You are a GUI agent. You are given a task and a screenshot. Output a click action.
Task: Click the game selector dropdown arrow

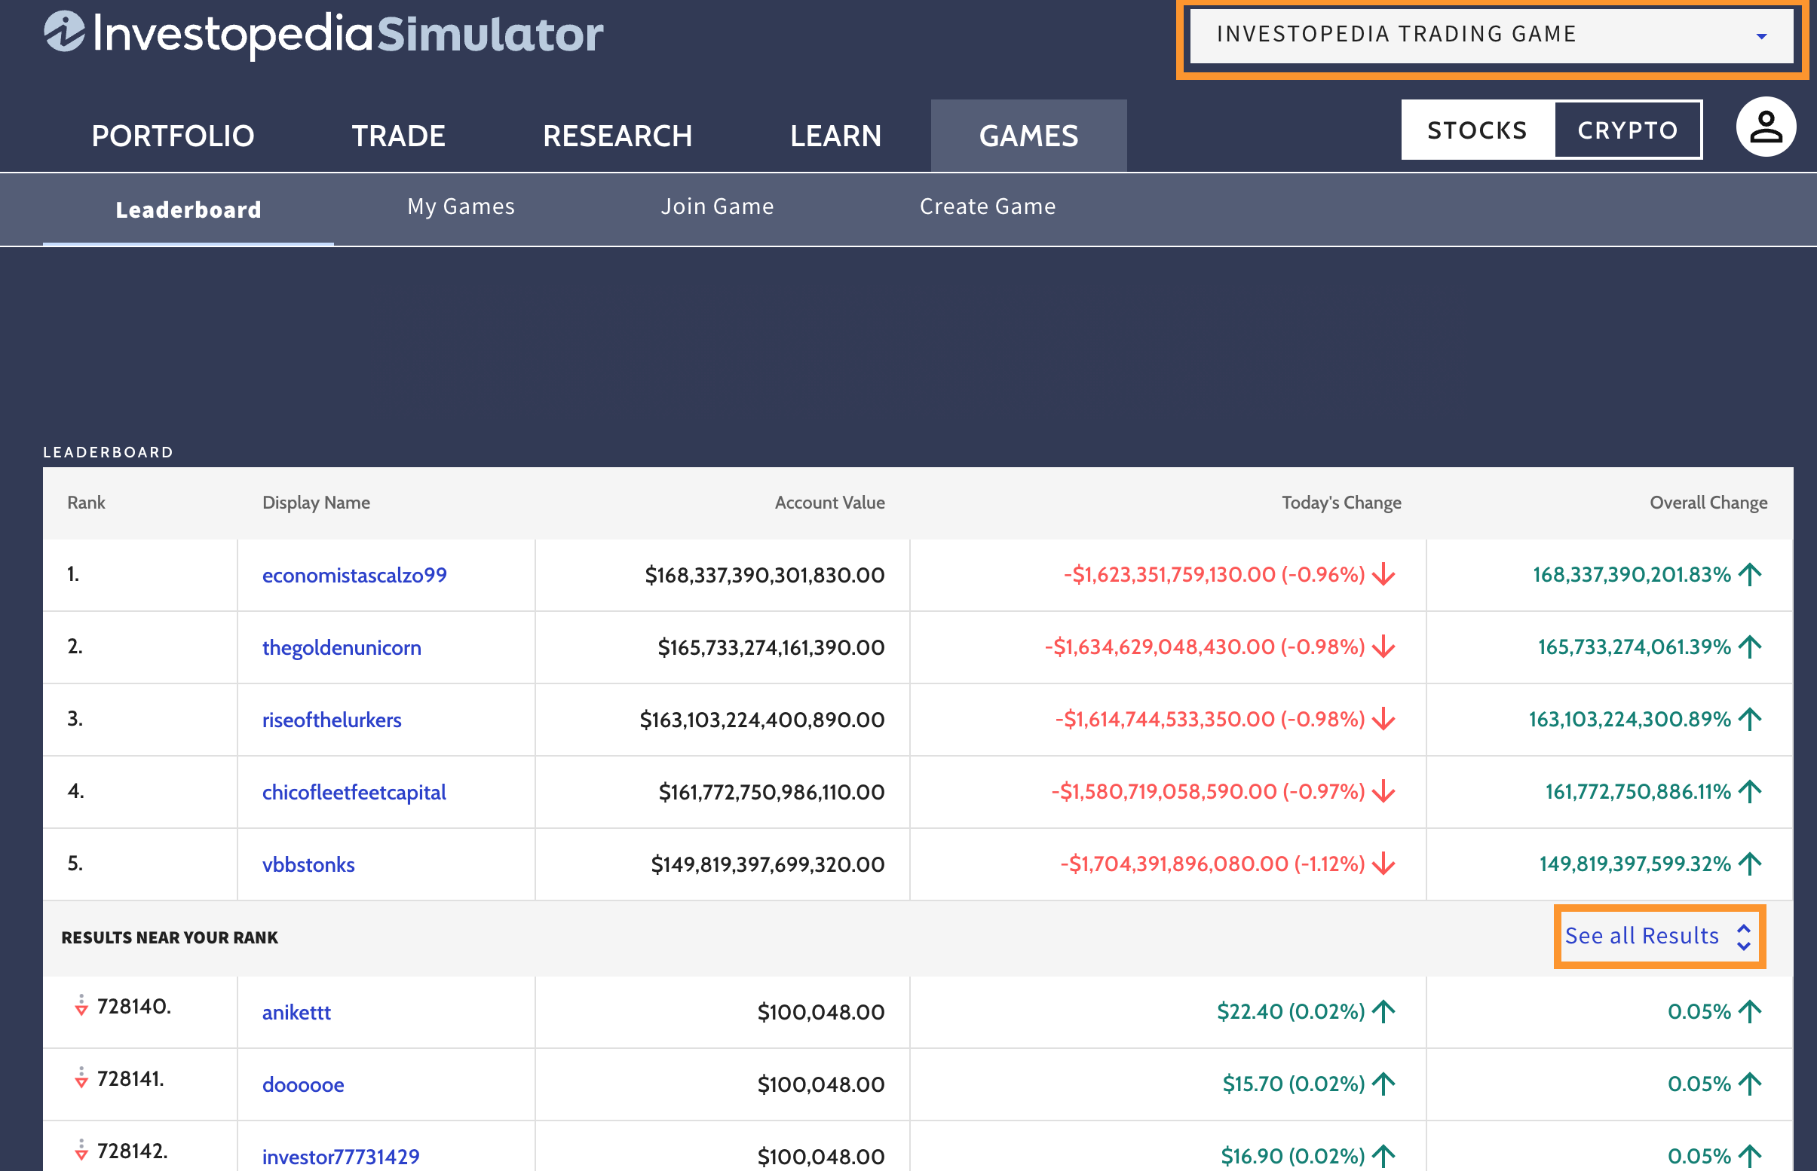pos(1760,36)
